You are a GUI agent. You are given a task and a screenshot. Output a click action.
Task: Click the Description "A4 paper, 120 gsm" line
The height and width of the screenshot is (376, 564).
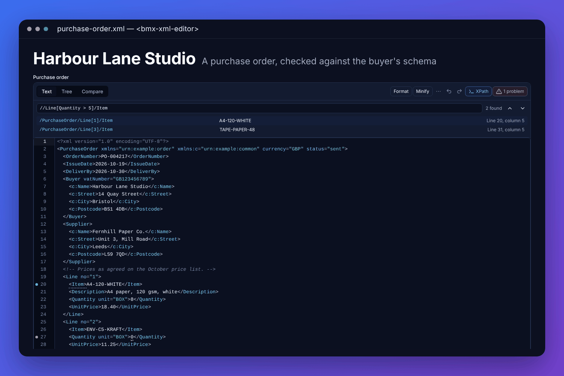pyautogui.click(x=144, y=292)
